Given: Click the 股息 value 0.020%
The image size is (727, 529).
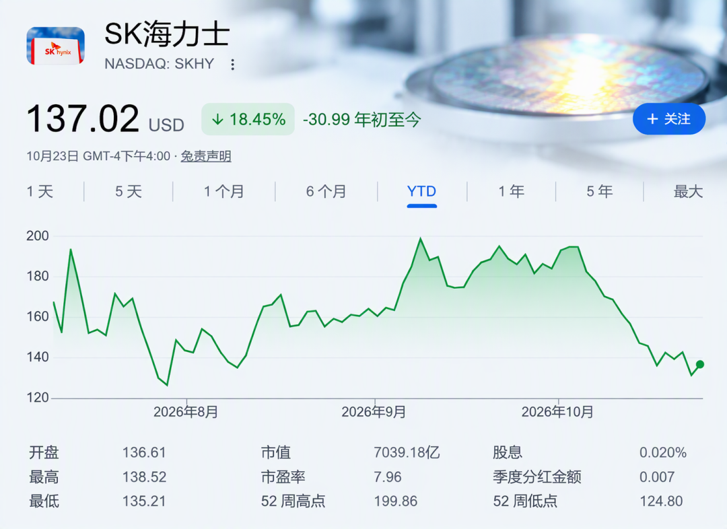Looking at the screenshot, I should coord(663,452).
